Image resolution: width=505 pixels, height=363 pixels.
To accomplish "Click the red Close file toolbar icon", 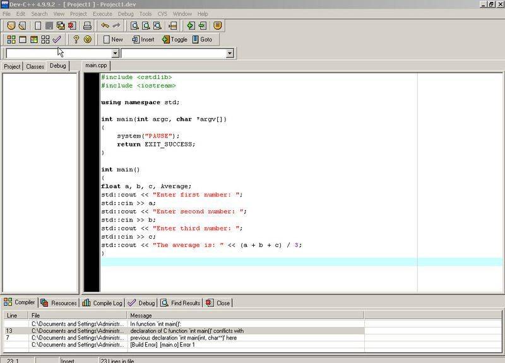I will pos(72,26).
